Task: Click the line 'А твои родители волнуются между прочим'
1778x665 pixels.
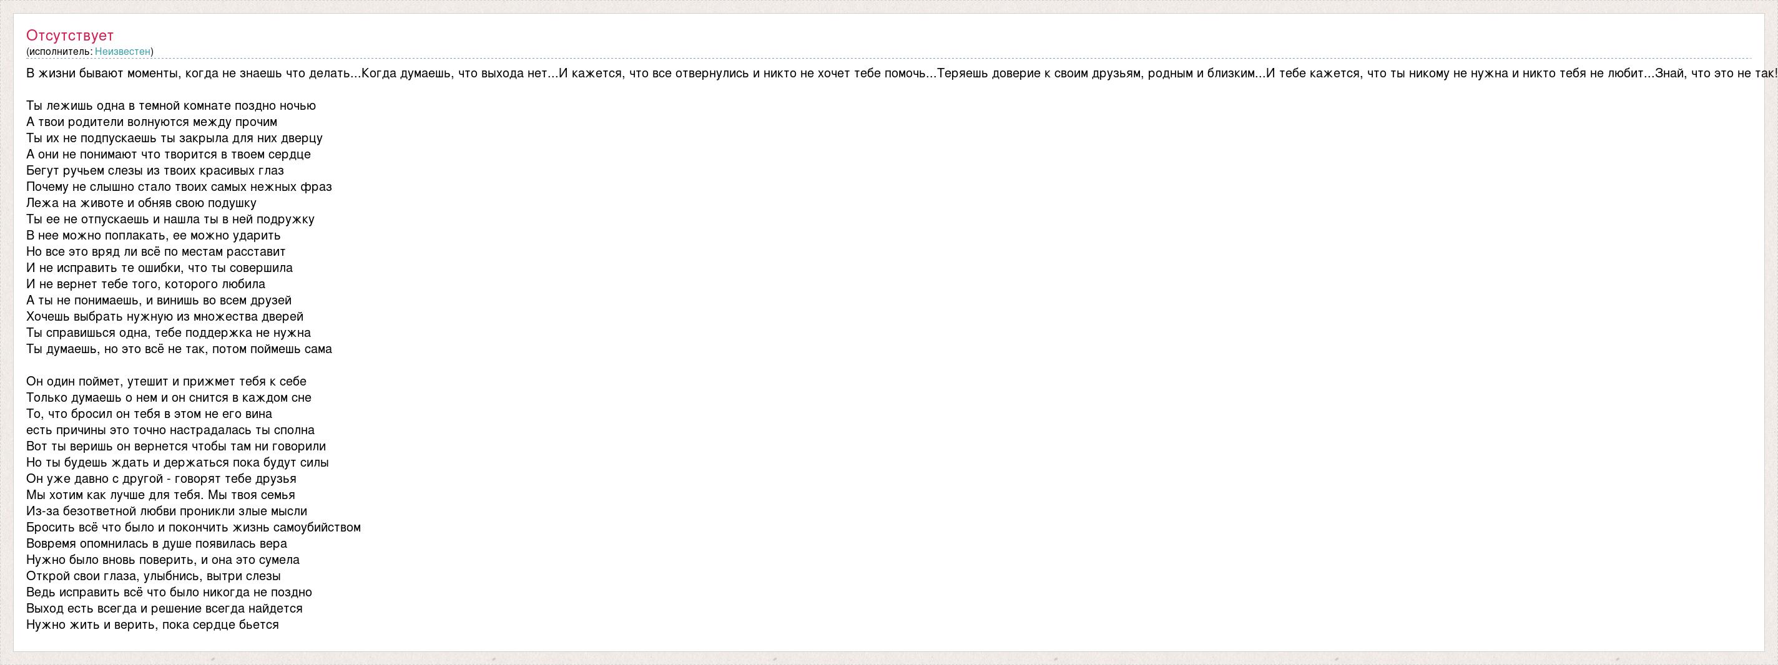Action: pos(152,122)
